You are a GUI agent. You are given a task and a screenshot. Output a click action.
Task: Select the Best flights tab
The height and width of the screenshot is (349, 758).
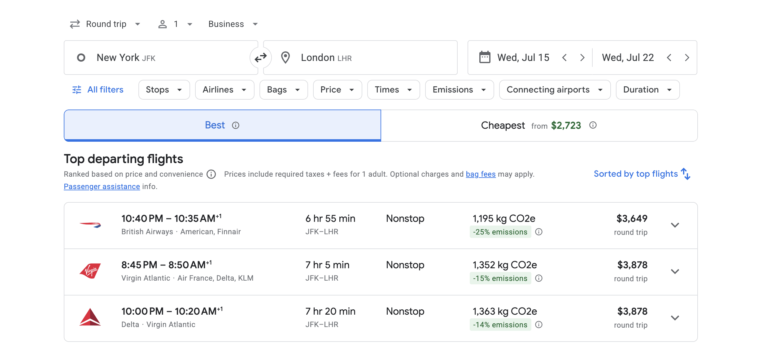[x=222, y=125]
